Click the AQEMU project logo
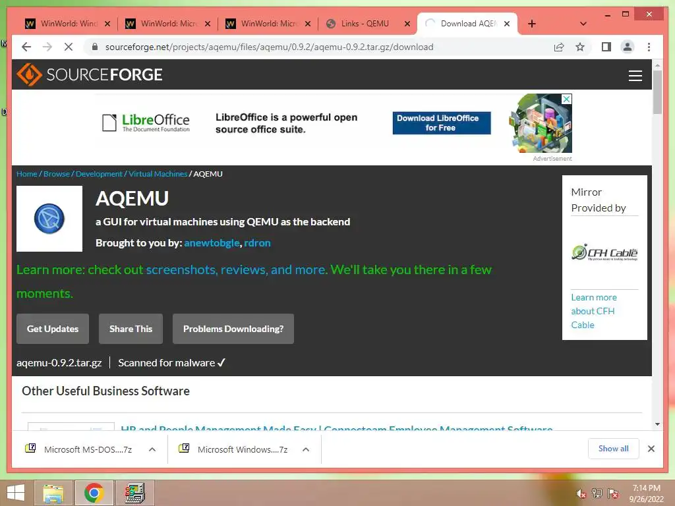The image size is (675, 506). coord(49,219)
